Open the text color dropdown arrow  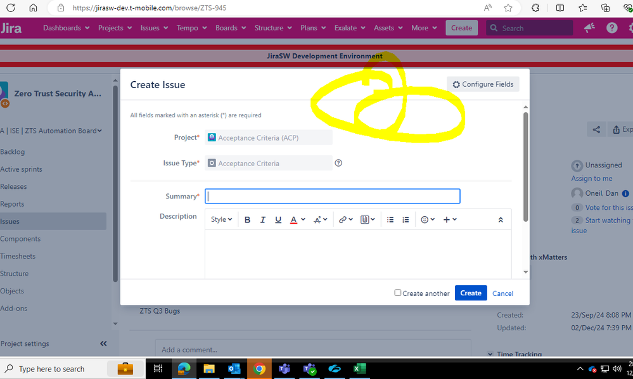(x=303, y=219)
